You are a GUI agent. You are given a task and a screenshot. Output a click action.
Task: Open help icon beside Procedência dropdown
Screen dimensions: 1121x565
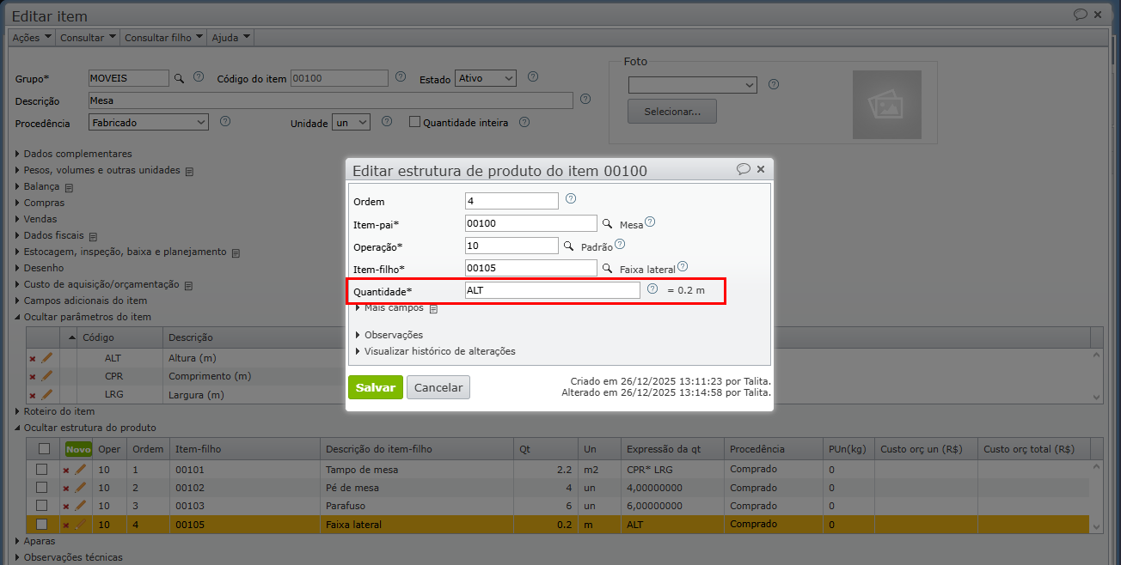coord(225,121)
